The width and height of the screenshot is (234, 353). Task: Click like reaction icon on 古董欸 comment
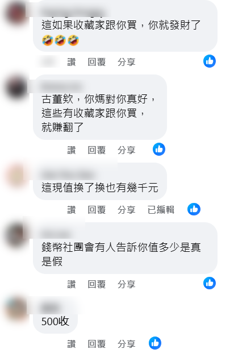point(159,149)
